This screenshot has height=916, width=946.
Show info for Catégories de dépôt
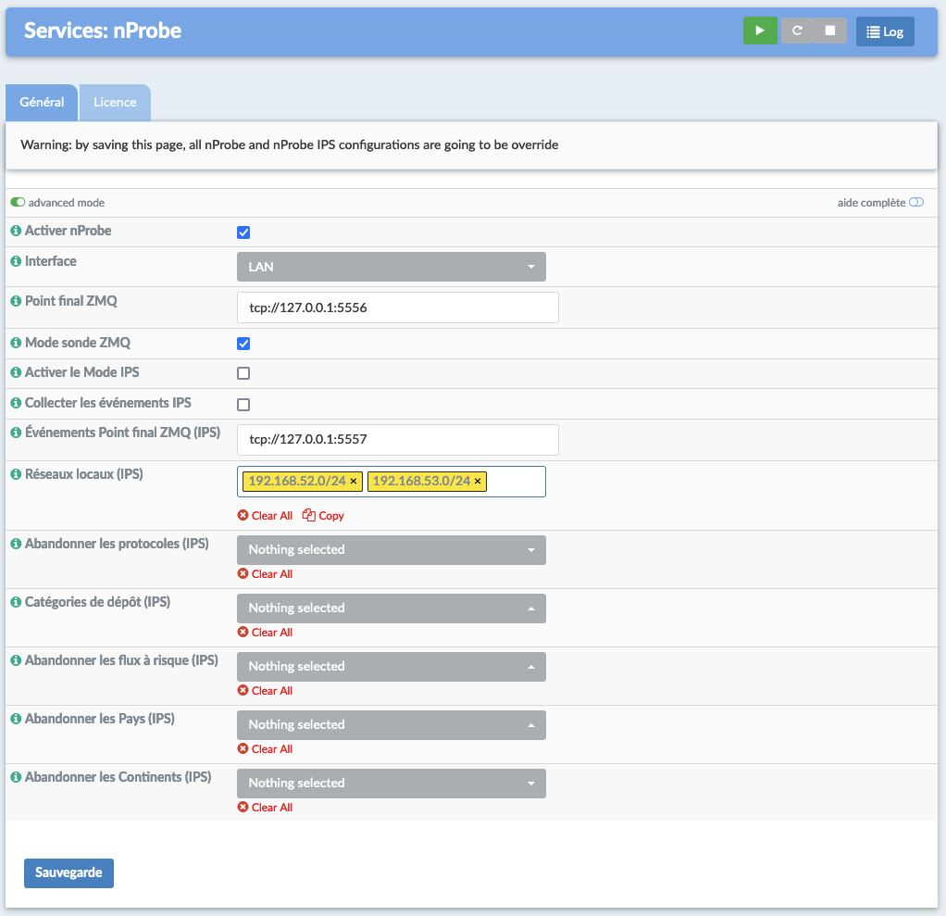17,602
